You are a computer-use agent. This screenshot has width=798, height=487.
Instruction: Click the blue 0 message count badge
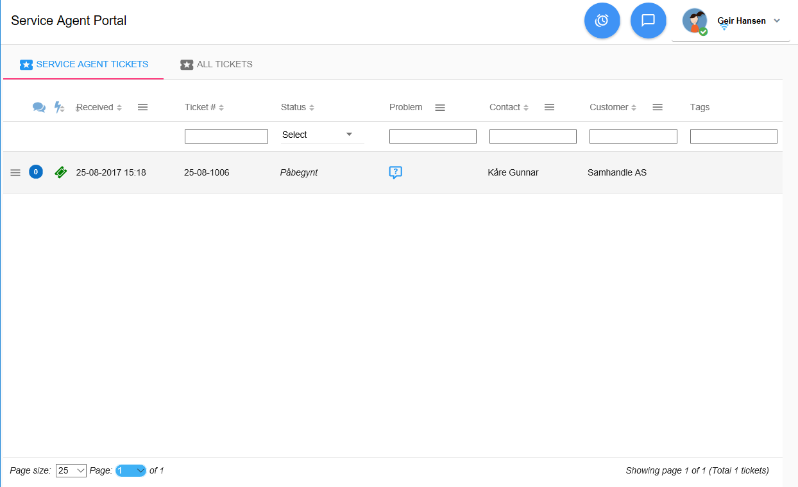tap(36, 172)
